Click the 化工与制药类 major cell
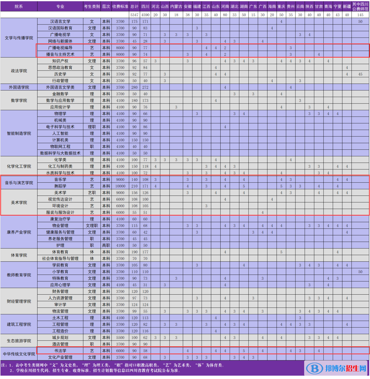Viewport: 370px width, 379px height. coord(60,166)
